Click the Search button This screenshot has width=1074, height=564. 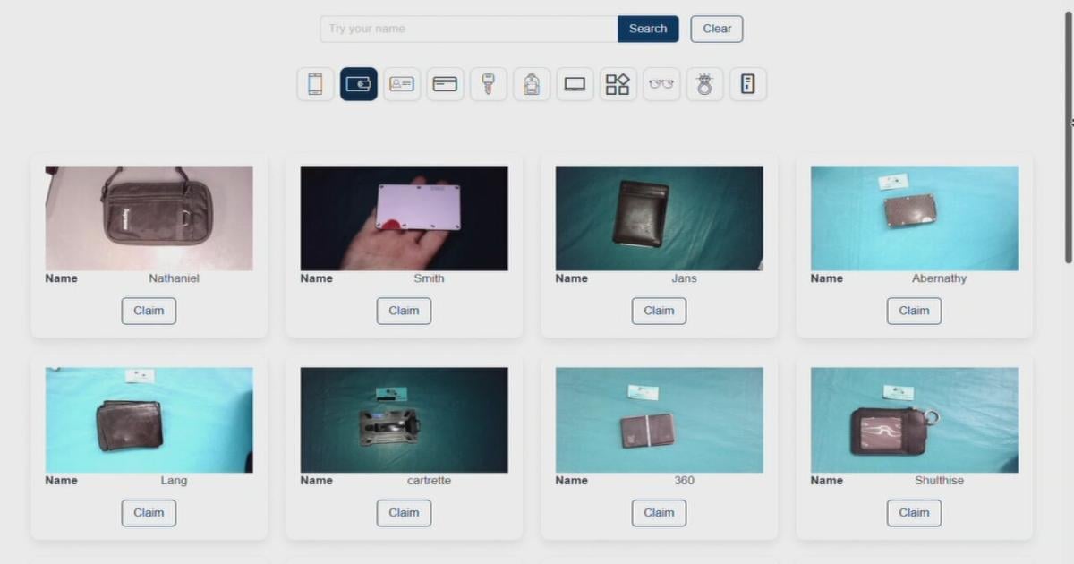(648, 29)
